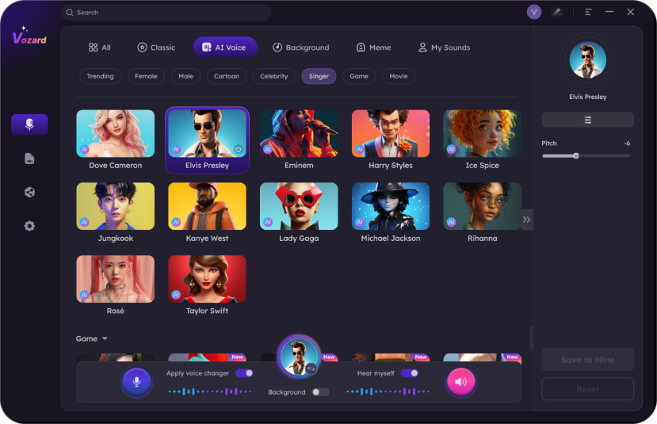Turn off the Hear myself toggle
Image resolution: width=657 pixels, height=424 pixels.
click(409, 372)
